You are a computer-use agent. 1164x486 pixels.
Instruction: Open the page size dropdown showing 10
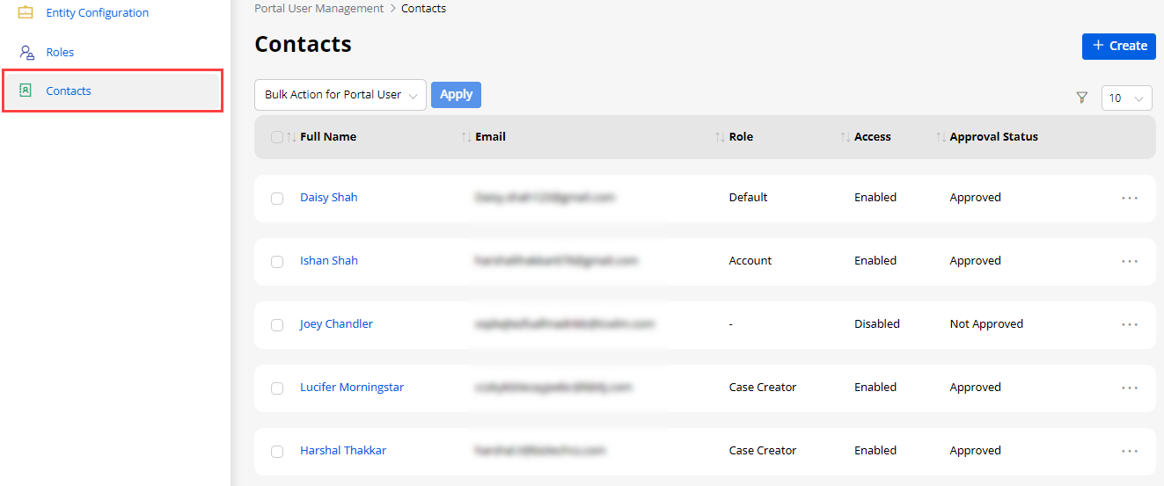(1126, 98)
